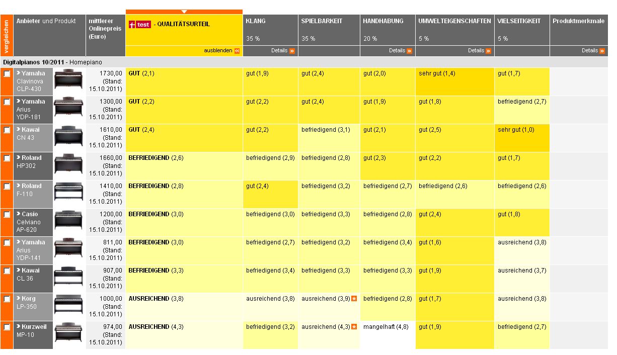Image resolution: width=617 pixels, height=355 pixels.
Task: Open Yamaha Arius YDP-181 product link
Action: pos(31,109)
